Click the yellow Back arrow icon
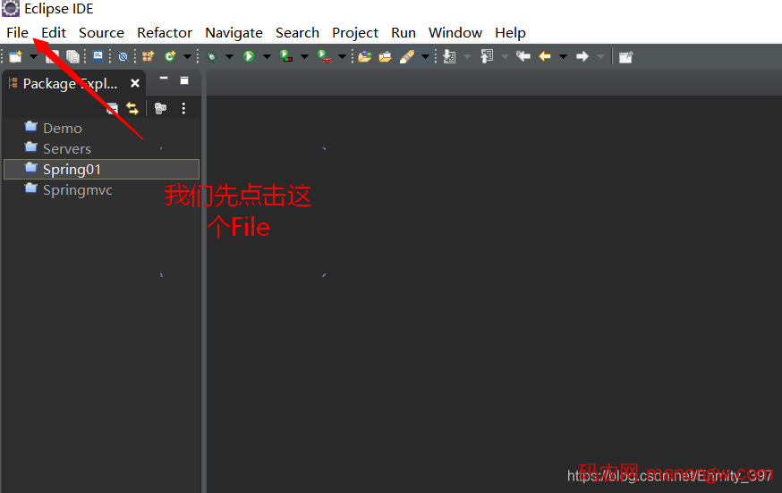 tap(545, 57)
